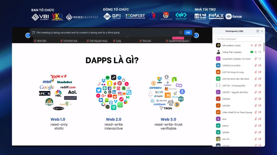
Task: Click the Web 1.0 heading on slide
Action: [58, 119]
